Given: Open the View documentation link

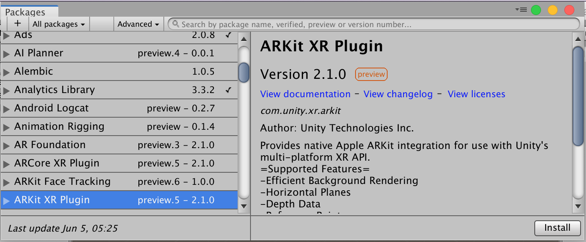Looking at the screenshot, I should point(305,94).
